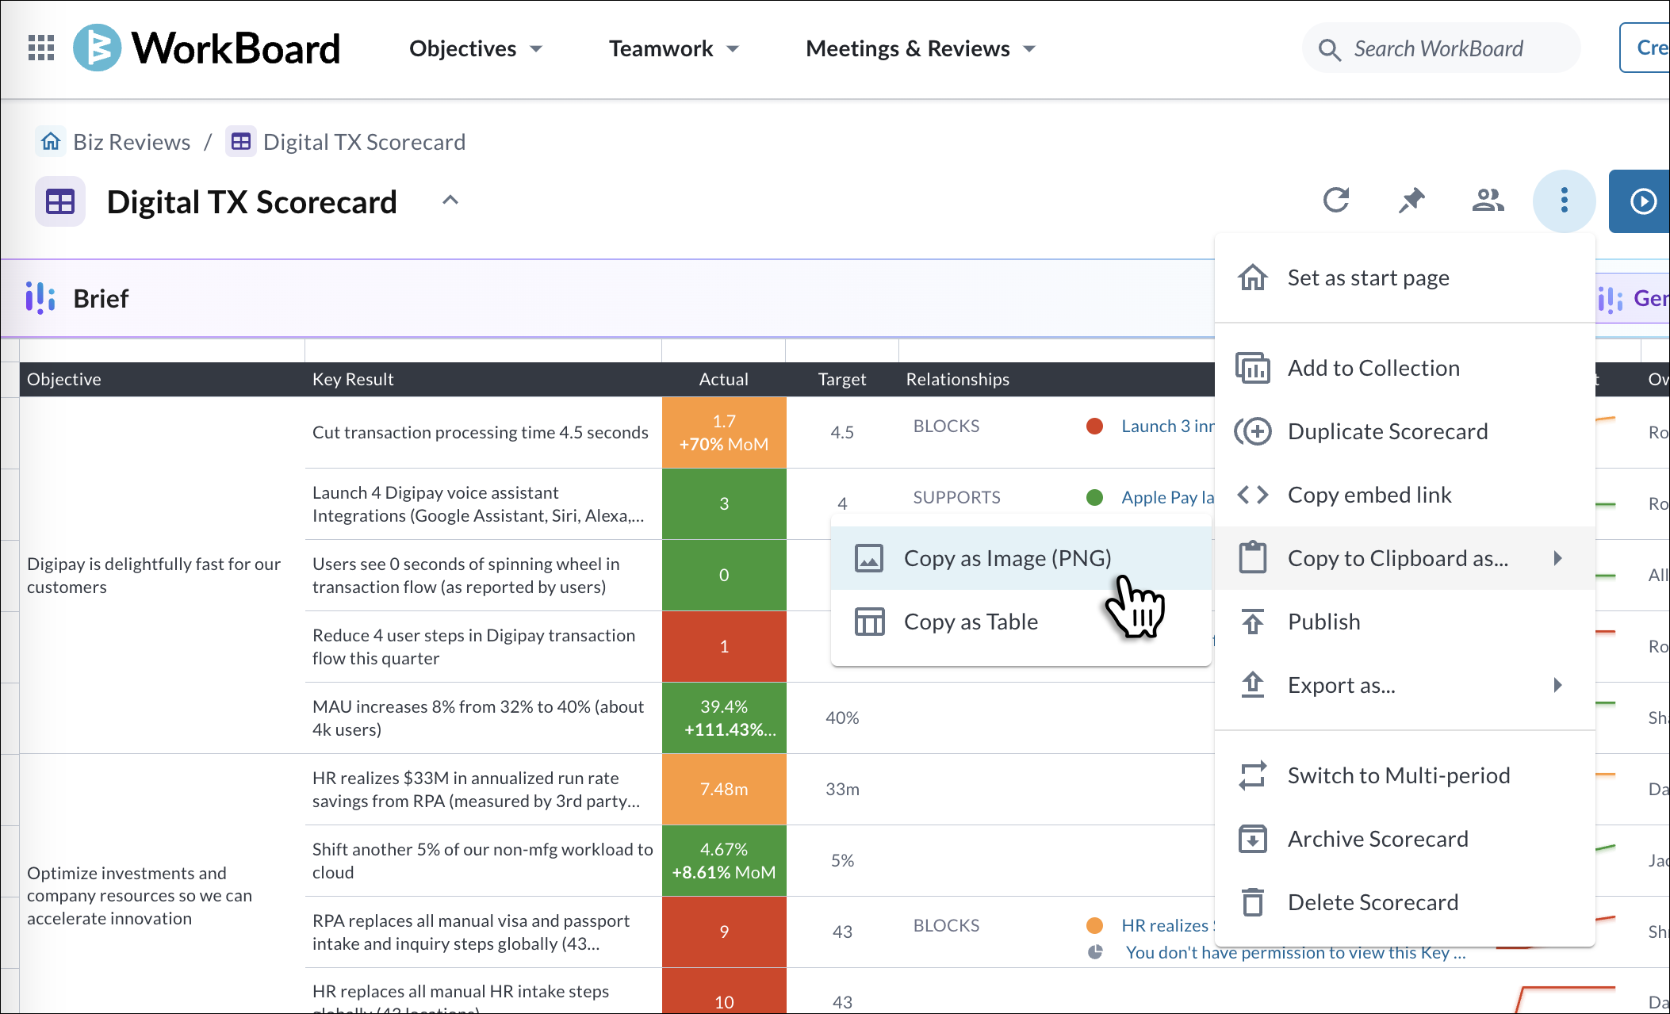Click the 33m target value
Image resolution: width=1670 pixels, height=1014 pixels.
pyautogui.click(x=842, y=789)
